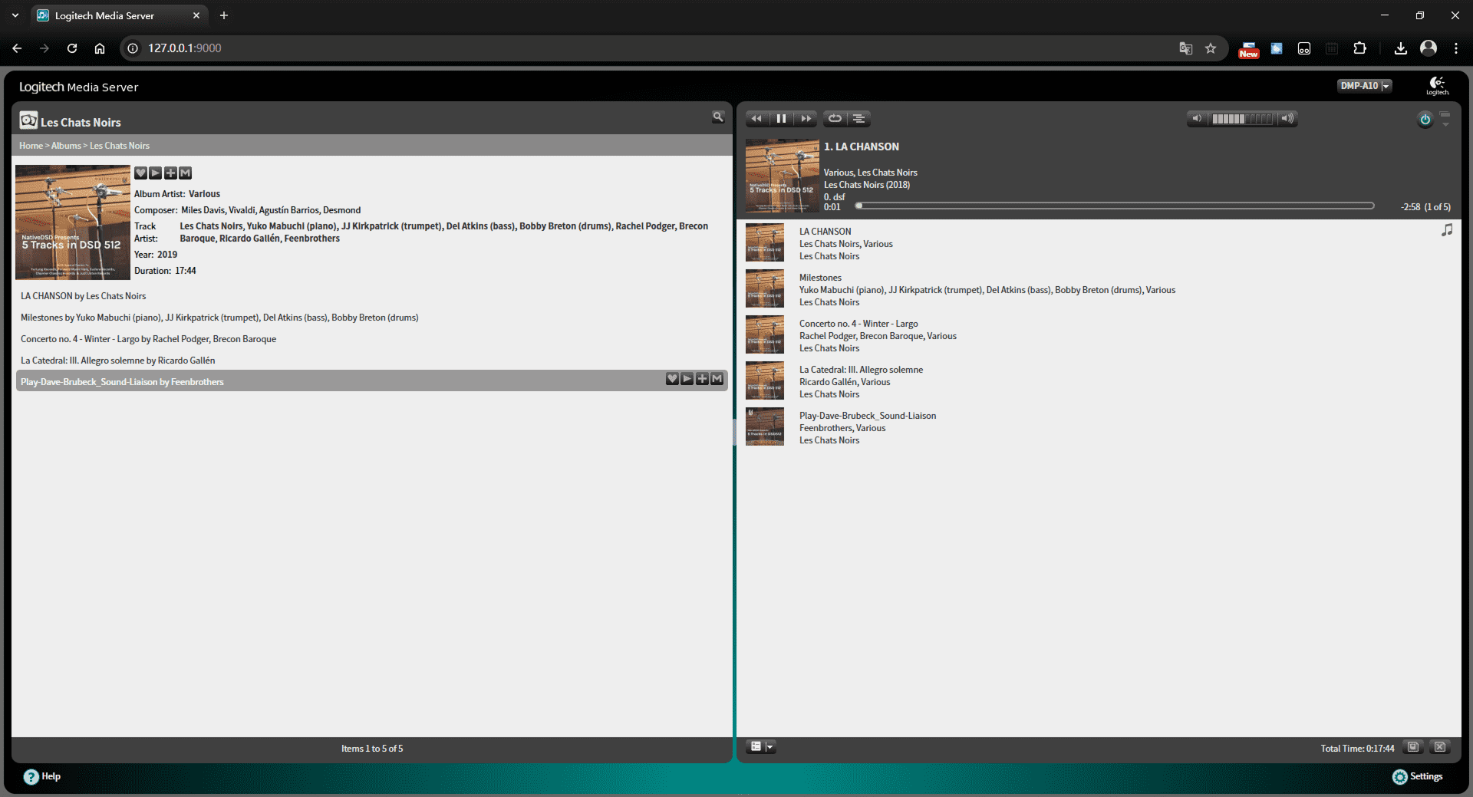Go back to the previous track

756,119
